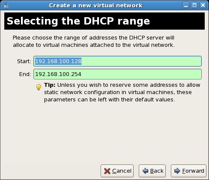Screen dimensions: 209x180
Task: Click the End IP address field
Action: tap(117, 74)
